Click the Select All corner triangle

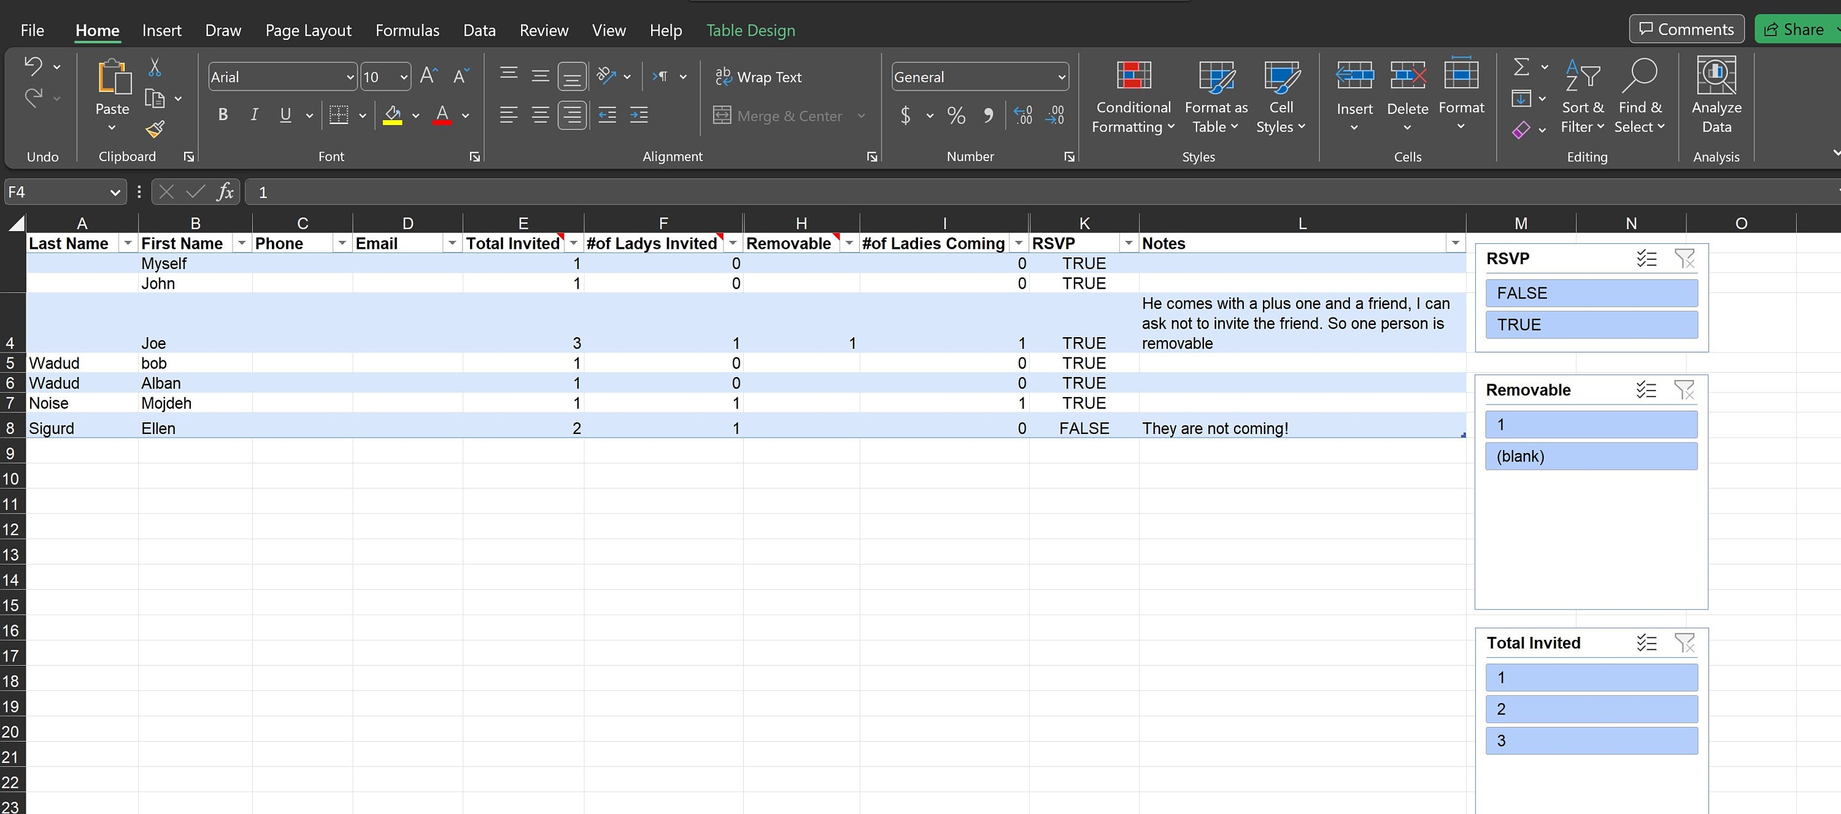point(16,223)
